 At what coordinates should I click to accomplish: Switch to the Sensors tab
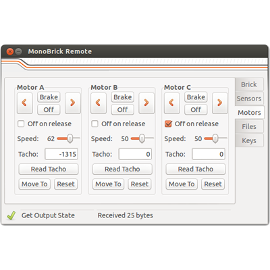coord(249,99)
